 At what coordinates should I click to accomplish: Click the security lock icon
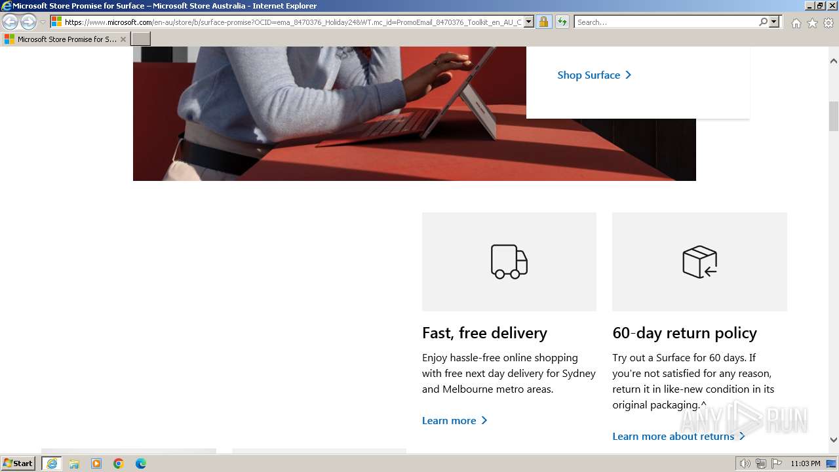click(x=543, y=22)
